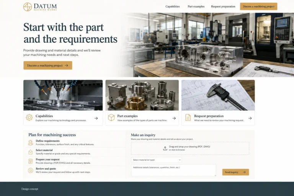
Task: Open Capabilities in top navigation
Action: 173,7
